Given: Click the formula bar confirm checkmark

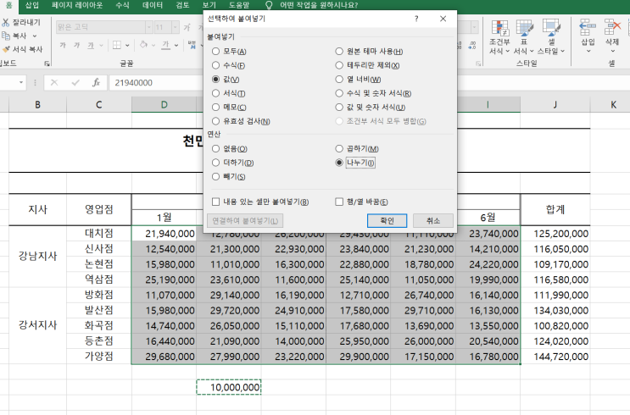Looking at the screenshot, I should point(75,83).
